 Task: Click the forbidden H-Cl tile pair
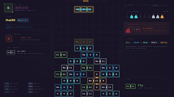137,29
